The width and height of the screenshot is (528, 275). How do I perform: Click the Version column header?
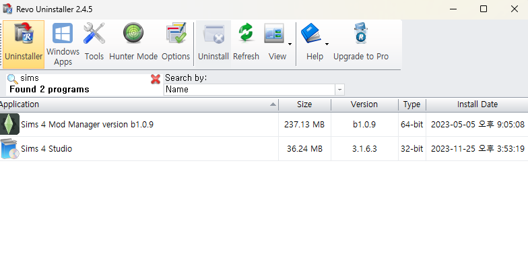point(364,104)
